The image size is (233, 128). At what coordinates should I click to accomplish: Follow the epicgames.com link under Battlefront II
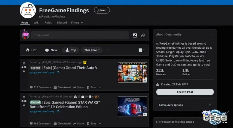[x=44, y=111]
